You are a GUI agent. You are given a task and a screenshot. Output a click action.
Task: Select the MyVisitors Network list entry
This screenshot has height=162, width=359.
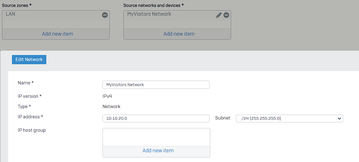coord(149,14)
